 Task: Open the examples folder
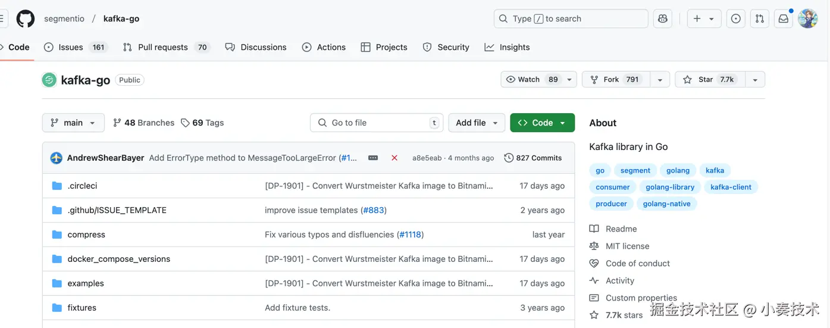(86, 283)
